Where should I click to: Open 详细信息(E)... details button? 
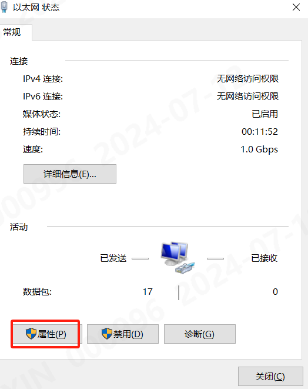pyautogui.click(x=70, y=174)
